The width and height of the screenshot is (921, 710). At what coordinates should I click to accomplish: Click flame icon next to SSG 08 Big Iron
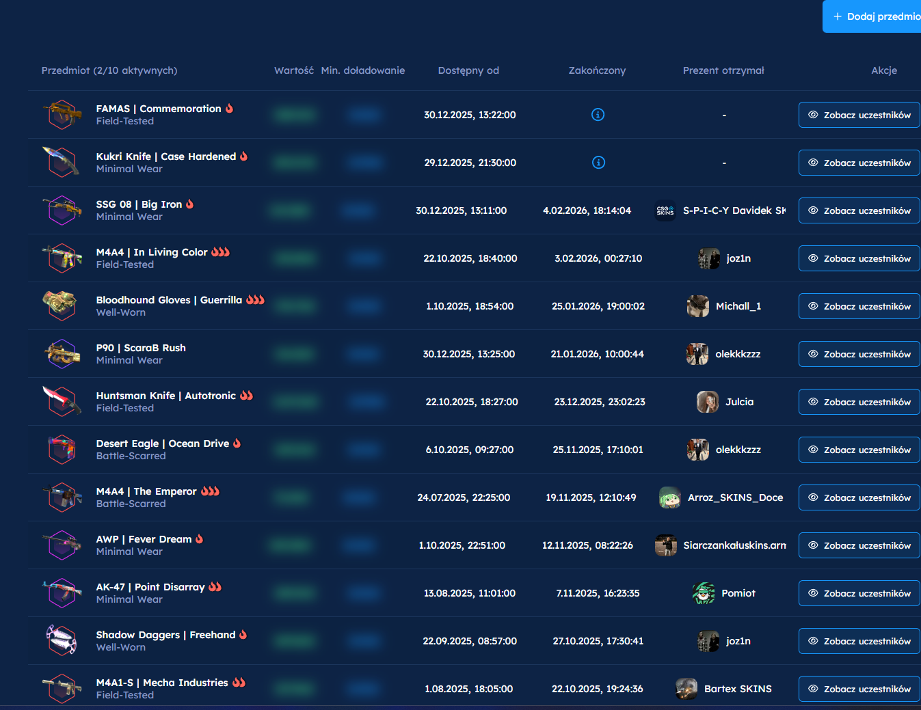pos(190,204)
